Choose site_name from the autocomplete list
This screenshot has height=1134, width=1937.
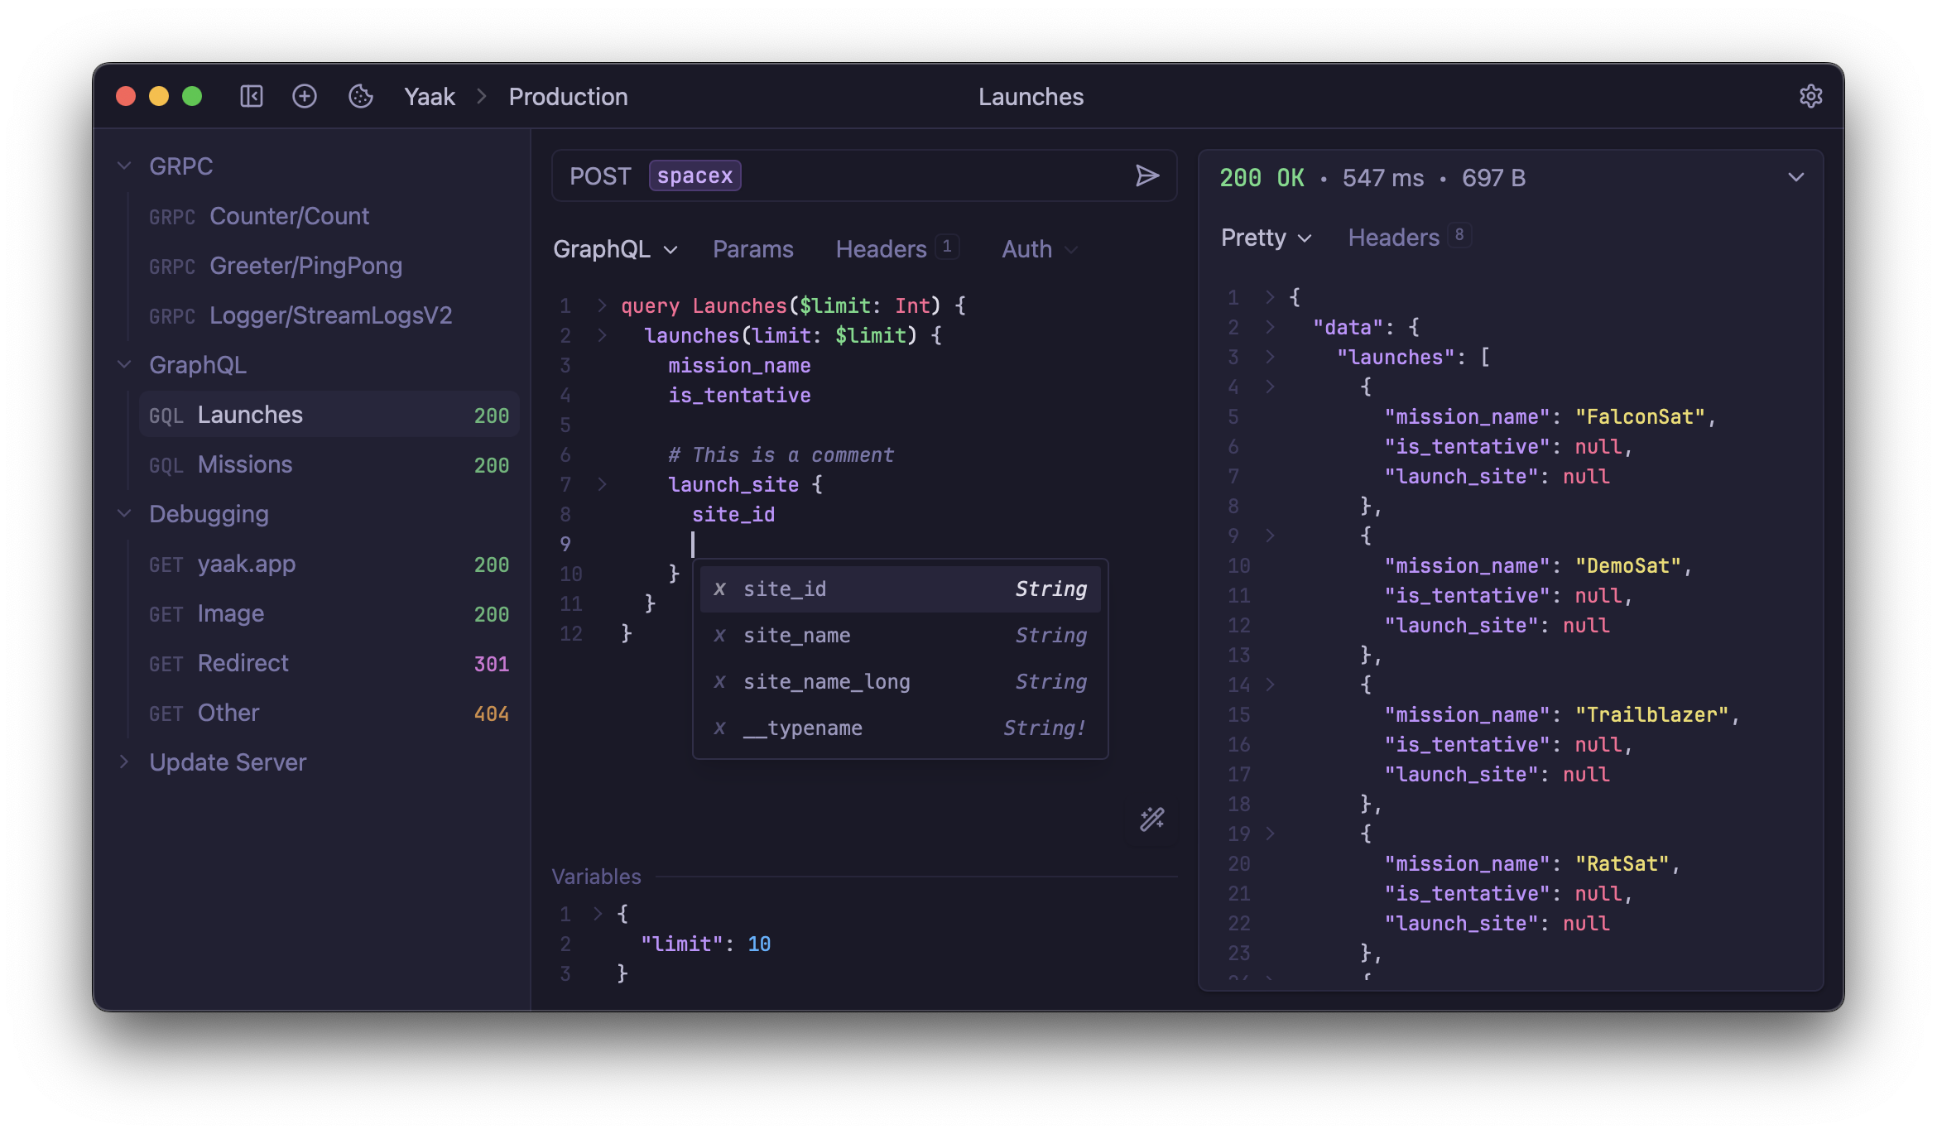(x=796, y=635)
